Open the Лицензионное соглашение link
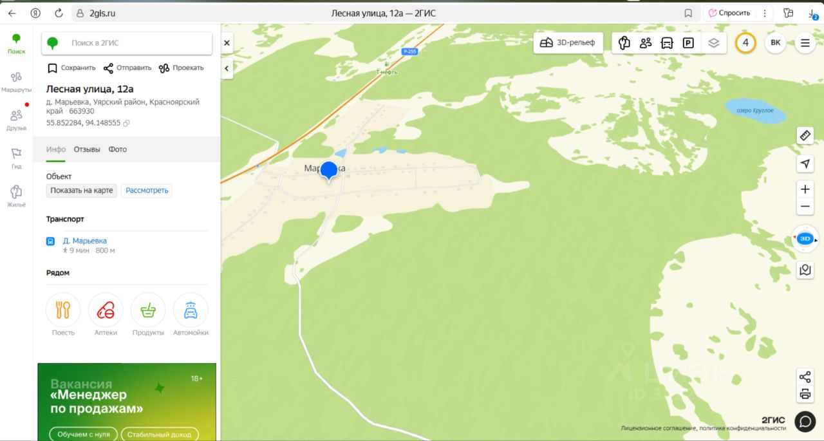Screen dimensions: 824x441 coord(657,428)
